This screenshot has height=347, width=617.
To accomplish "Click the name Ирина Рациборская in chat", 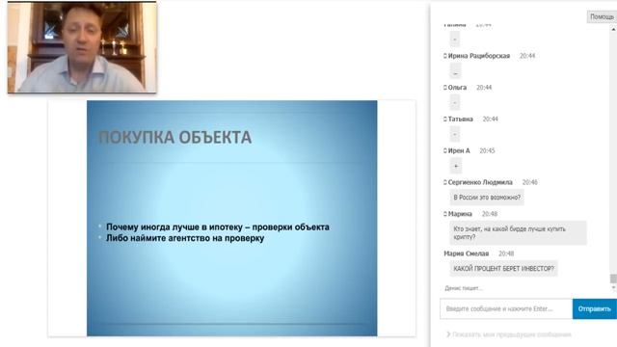I will 479,56.
